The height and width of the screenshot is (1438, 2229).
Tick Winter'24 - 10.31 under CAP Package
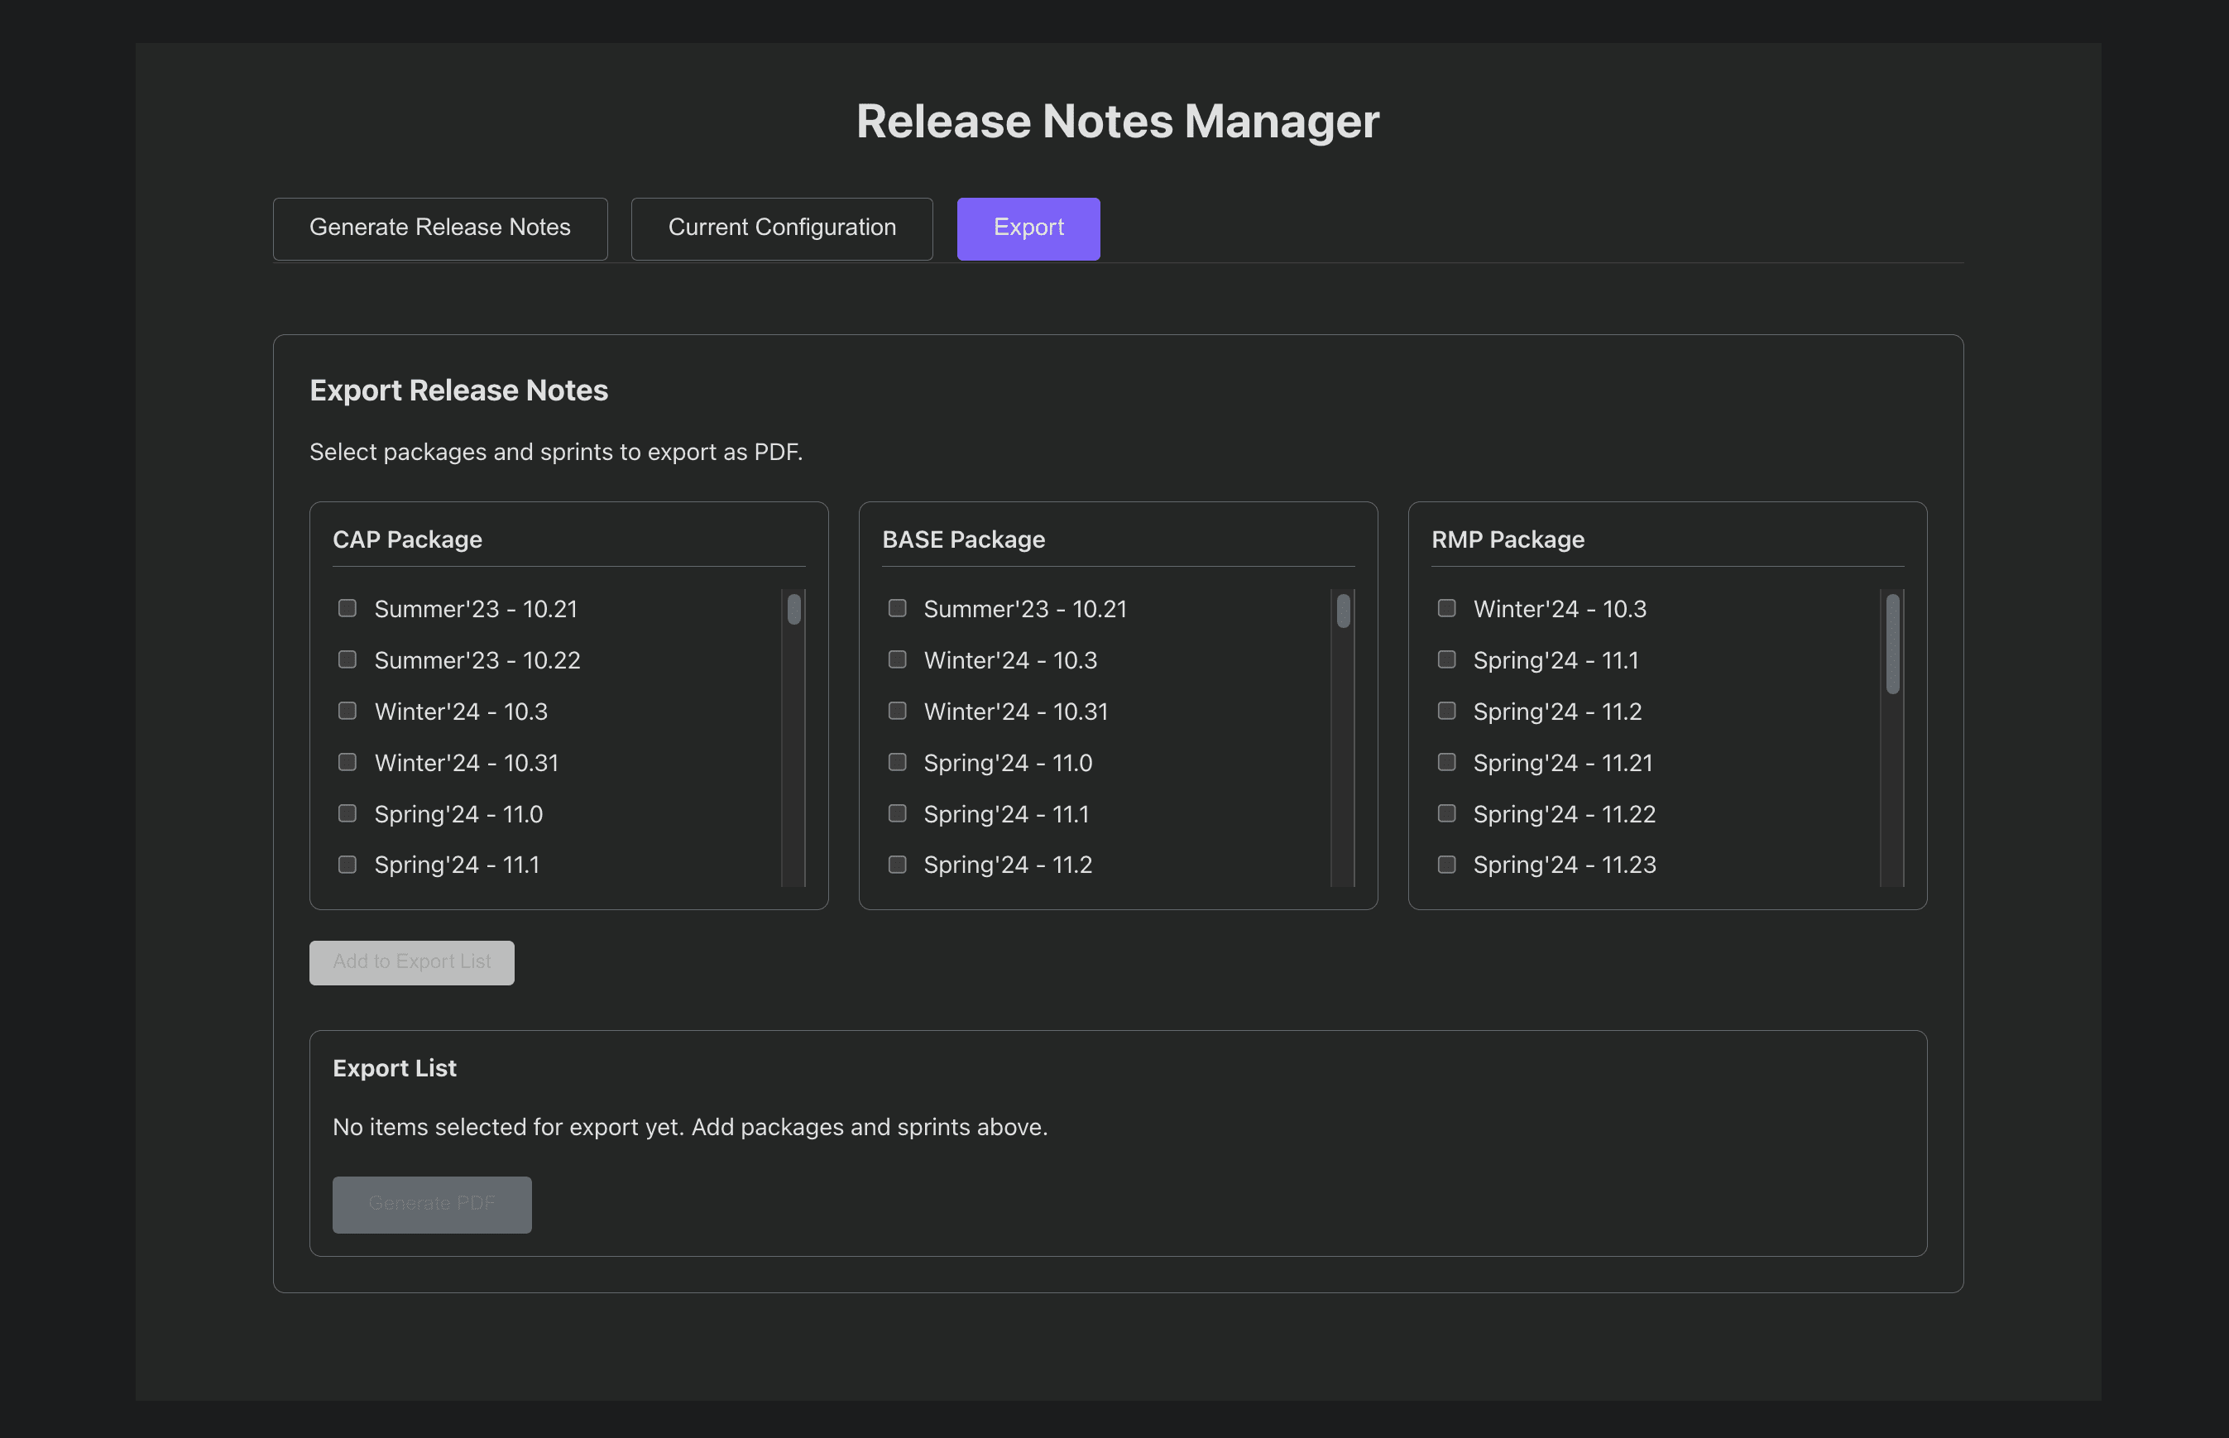point(348,763)
